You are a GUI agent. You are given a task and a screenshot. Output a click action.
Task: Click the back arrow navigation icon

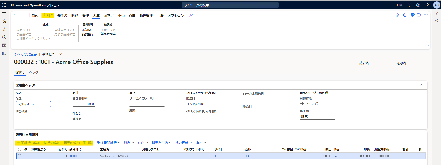point(15,15)
